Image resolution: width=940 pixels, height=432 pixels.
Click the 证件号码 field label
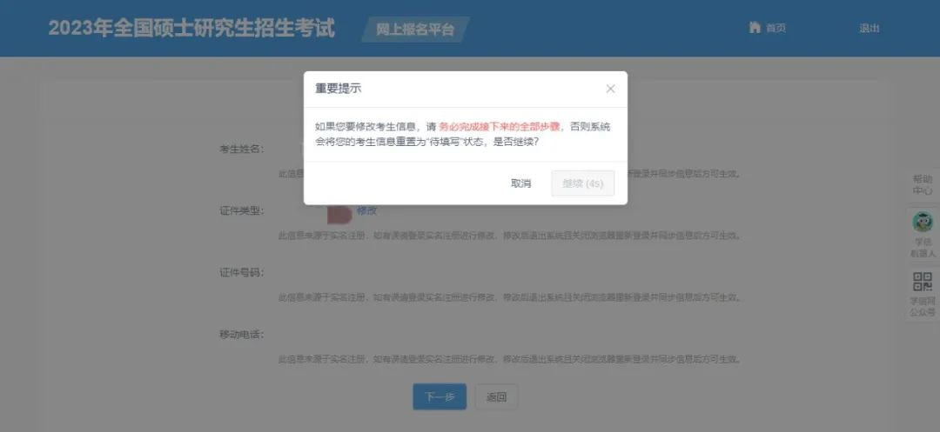(242, 272)
